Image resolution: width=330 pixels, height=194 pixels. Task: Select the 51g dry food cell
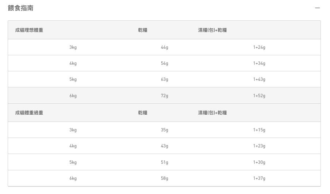pos(164,162)
